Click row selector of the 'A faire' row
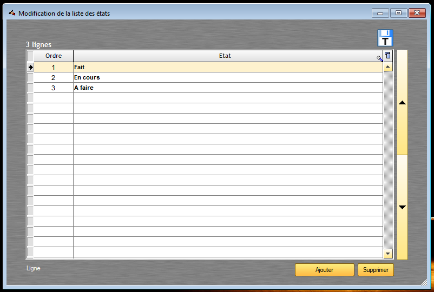Screen dimensions: 434x292 coord(30,88)
